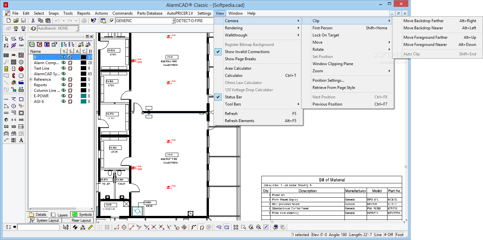
Task: Click the # Off status bar entry
Action: [x=388, y=234]
